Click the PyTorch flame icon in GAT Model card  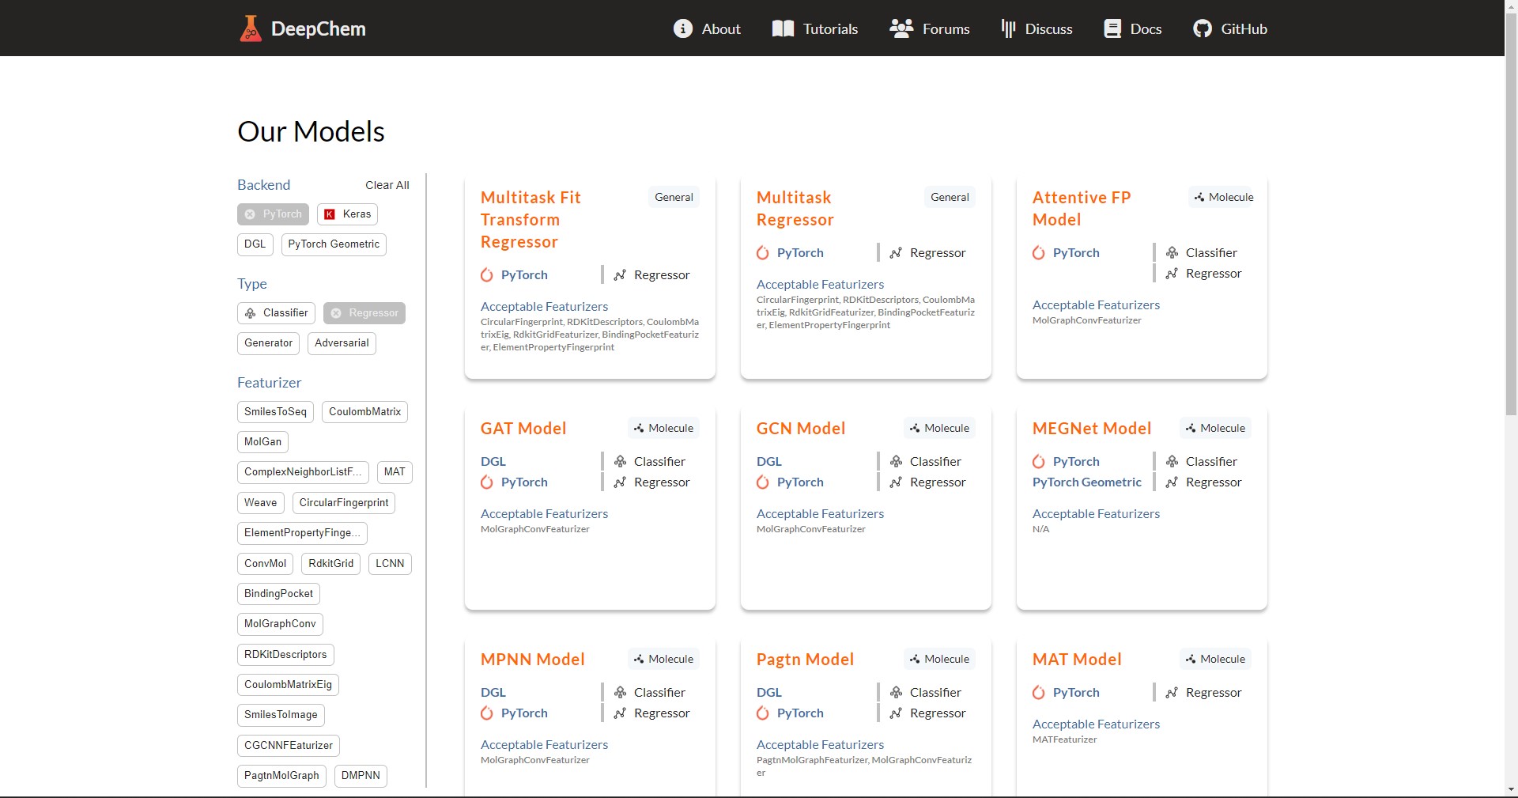click(x=487, y=482)
